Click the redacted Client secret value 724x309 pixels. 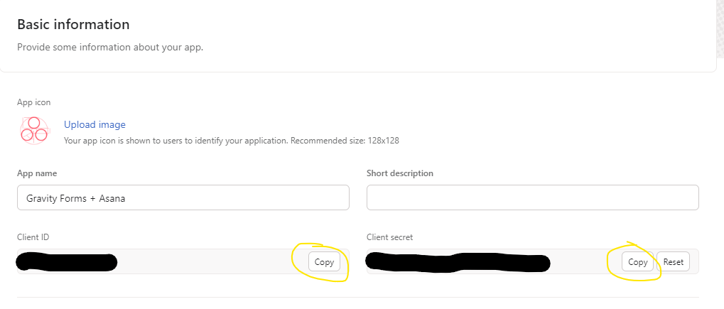[x=458, y=262]
